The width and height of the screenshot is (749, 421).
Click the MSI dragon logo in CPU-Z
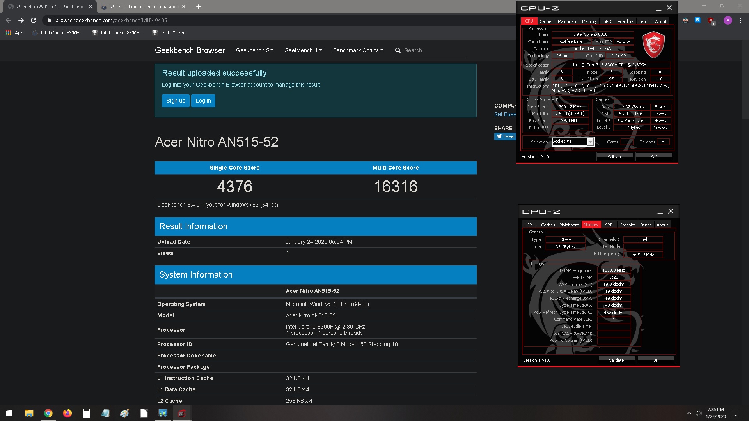coord(653,45)
